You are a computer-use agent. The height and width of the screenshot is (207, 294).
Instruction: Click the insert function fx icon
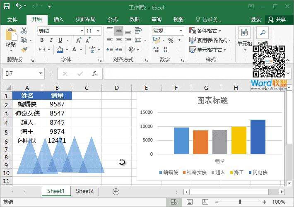point(95,74)
